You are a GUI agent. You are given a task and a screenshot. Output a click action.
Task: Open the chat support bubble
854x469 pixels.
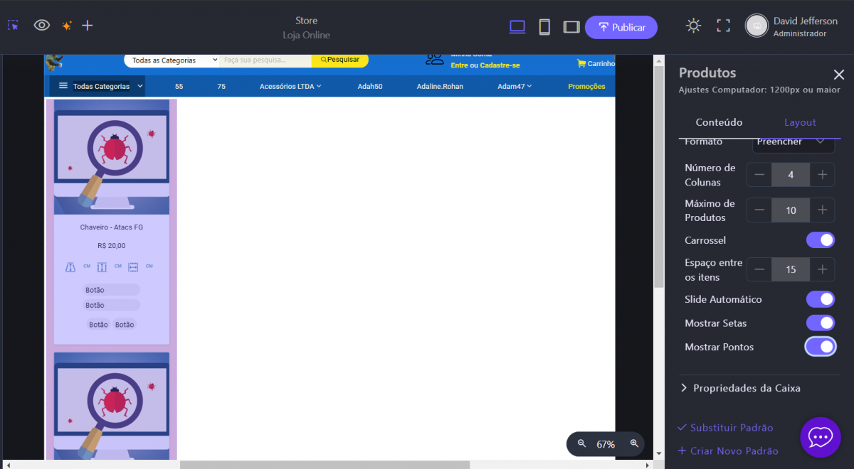point(820,436)
